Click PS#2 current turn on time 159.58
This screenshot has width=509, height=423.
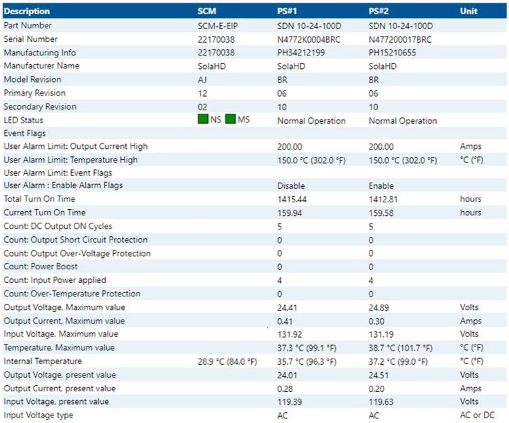pos(381,213)
